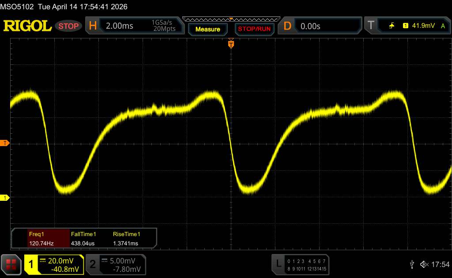Open the 1GSa/s 20Mpts memory depth setting
This screenshot has width=452, height=278.
(163, 26)
